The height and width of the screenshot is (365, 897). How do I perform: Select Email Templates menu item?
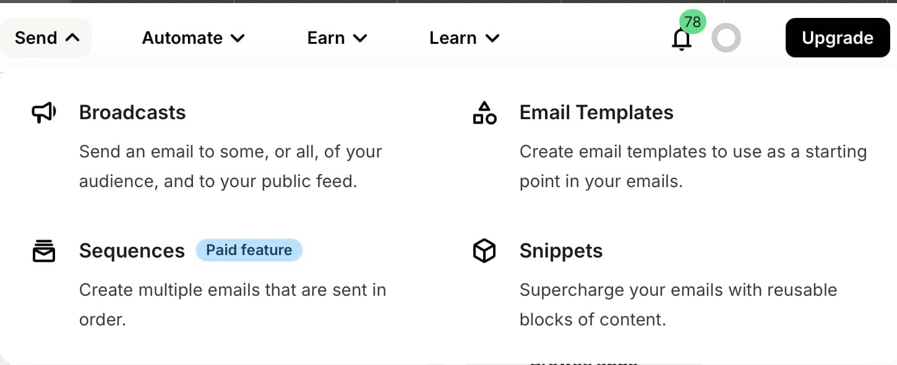(596, 112)
